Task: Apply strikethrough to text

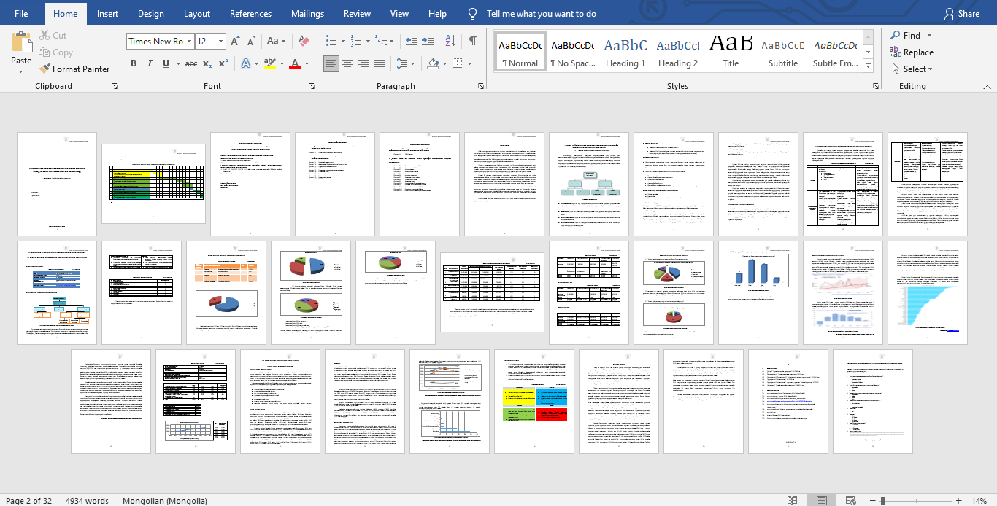Action: [190, 63]
